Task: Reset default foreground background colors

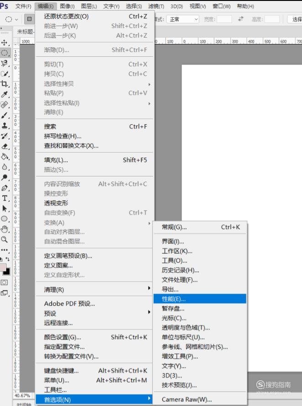Action: [1, 259]
